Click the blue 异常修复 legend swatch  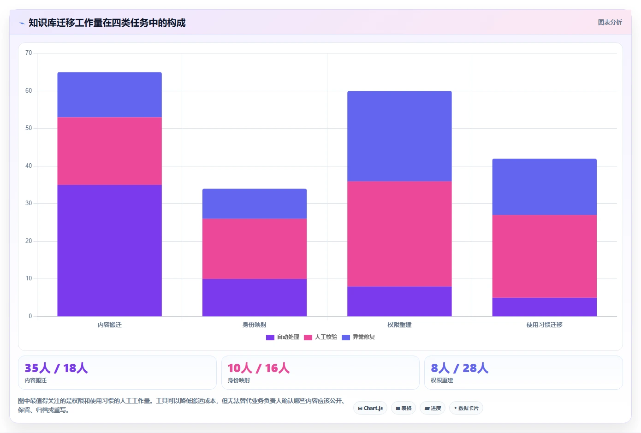346,337
